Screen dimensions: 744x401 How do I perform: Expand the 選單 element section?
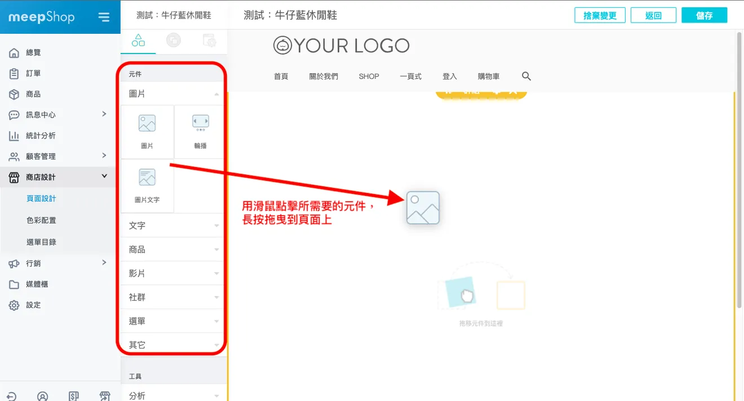pos(173,321)
